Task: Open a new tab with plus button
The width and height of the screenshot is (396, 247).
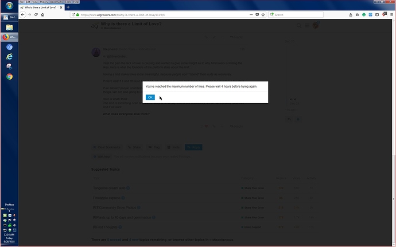Action: click(68, 7)
